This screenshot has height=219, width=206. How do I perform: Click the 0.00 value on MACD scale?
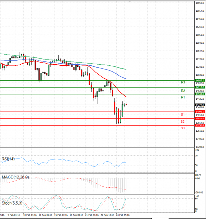(x=197, y=178)
